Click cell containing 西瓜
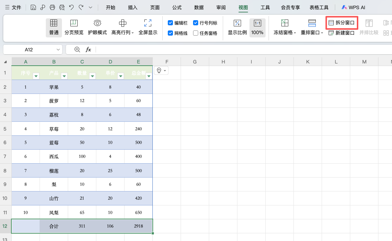This screenshot has height=241, width=392. coord(54,156)
